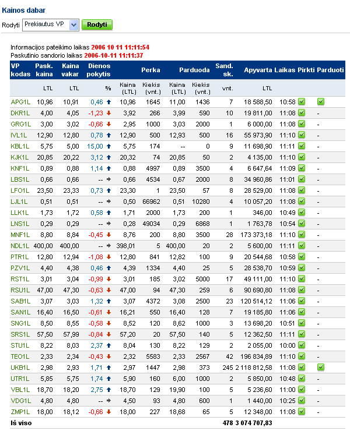This screenshot has width=350, height=431.
Task: Click the buy icon for DKR1L
Action: (302, 112)
